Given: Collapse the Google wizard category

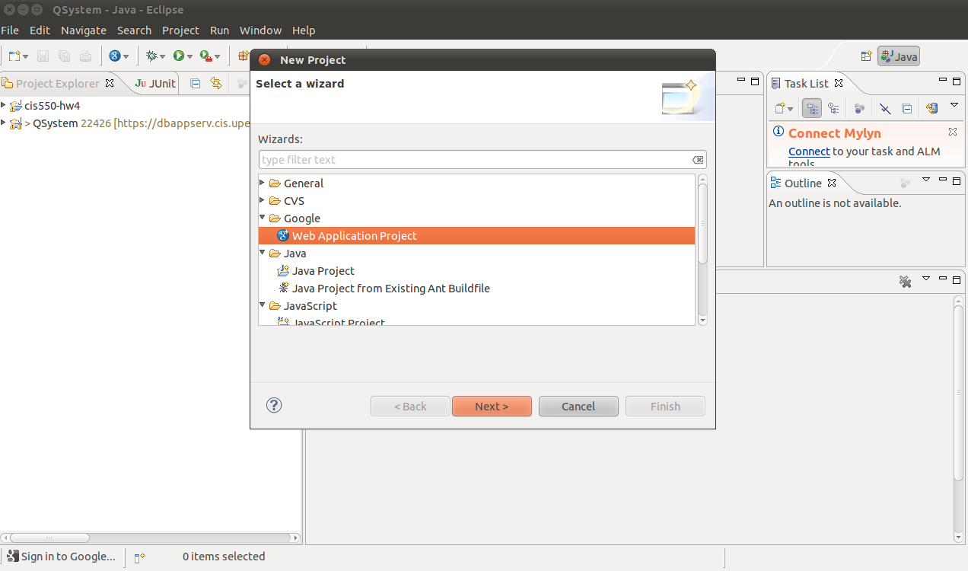Looking at the screenshot, I should (263, 218).
